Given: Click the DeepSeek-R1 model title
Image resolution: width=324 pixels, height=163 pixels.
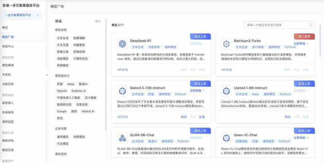Looking at the screenshot, I should click(140, 41).
